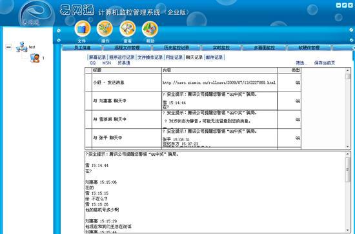Filter chat records by 贸易通
The height and width of the screenshot is (234, 355).
click(124, 63)
